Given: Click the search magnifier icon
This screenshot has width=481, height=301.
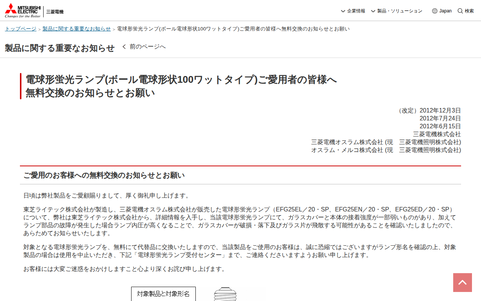Looking at the screenshot, I should click(460, 11).
